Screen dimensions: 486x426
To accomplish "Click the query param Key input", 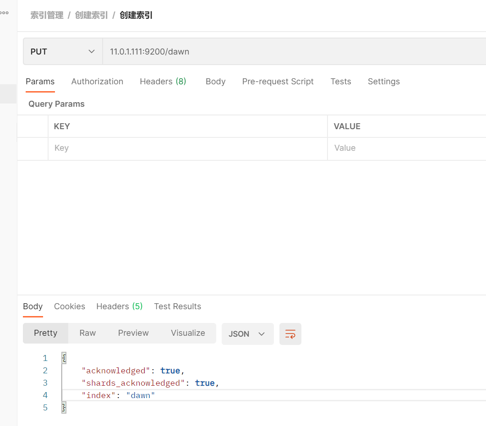I will tap(188, 148).
